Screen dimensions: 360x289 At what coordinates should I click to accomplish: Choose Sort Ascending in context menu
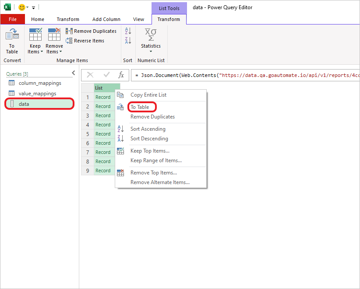[x=161, y=129]
